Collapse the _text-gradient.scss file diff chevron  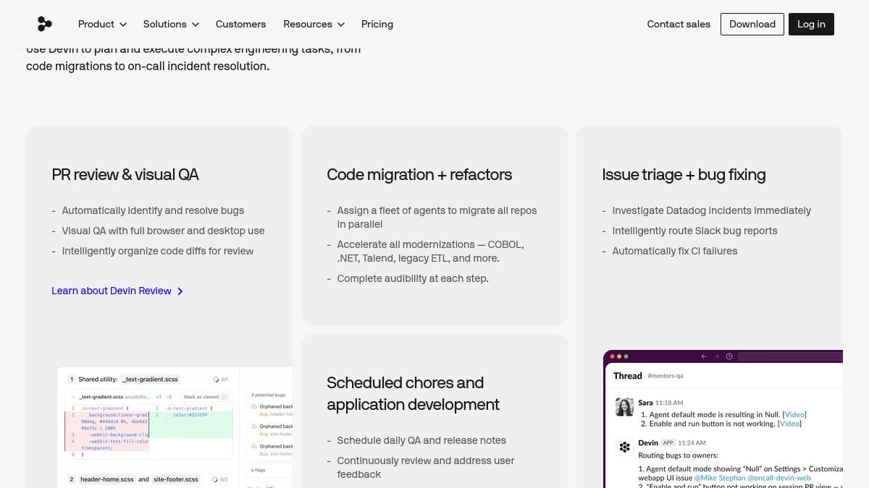[72, 397]
